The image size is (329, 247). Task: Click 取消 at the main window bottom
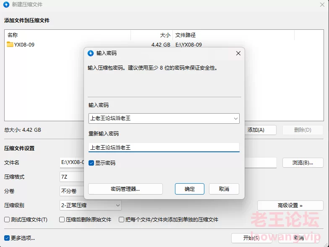click(x=299, y=238)
